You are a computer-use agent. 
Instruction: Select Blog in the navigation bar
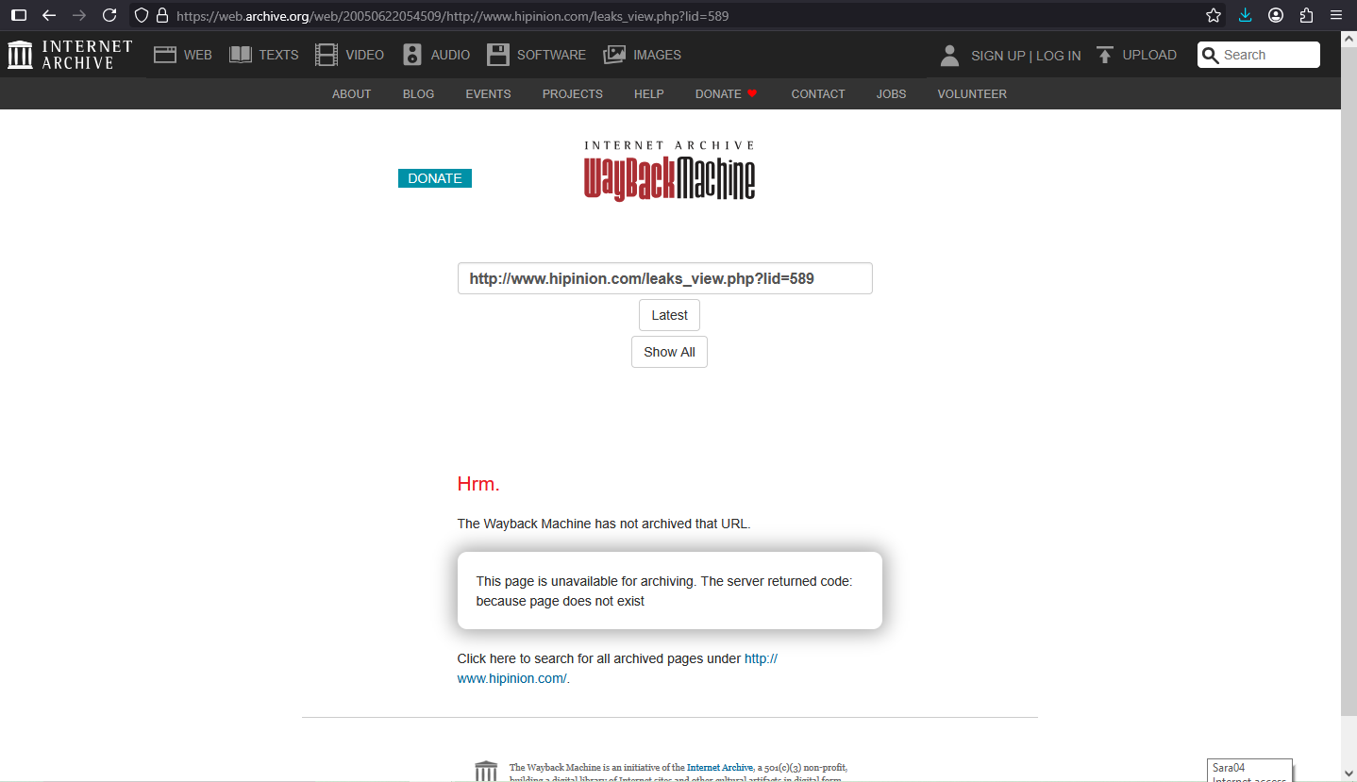pyautogui.click(x=418, y=94)
